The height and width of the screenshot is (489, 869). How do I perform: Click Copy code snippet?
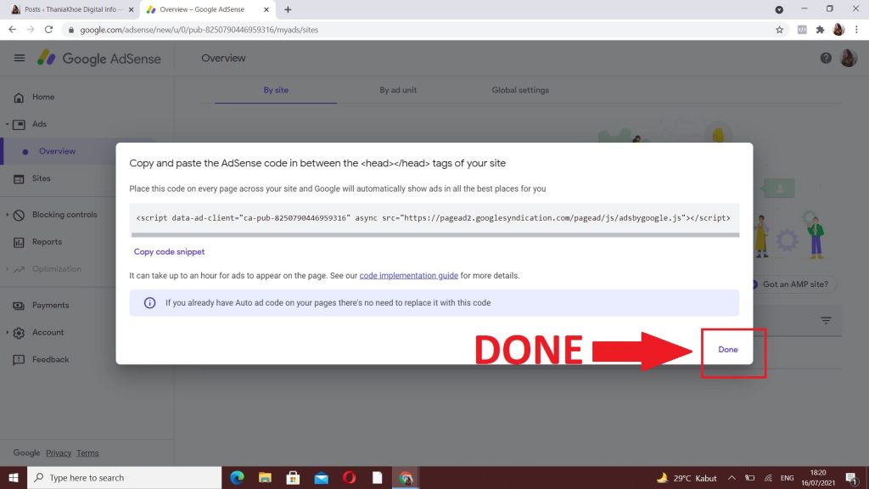click(x=169, y=251)
